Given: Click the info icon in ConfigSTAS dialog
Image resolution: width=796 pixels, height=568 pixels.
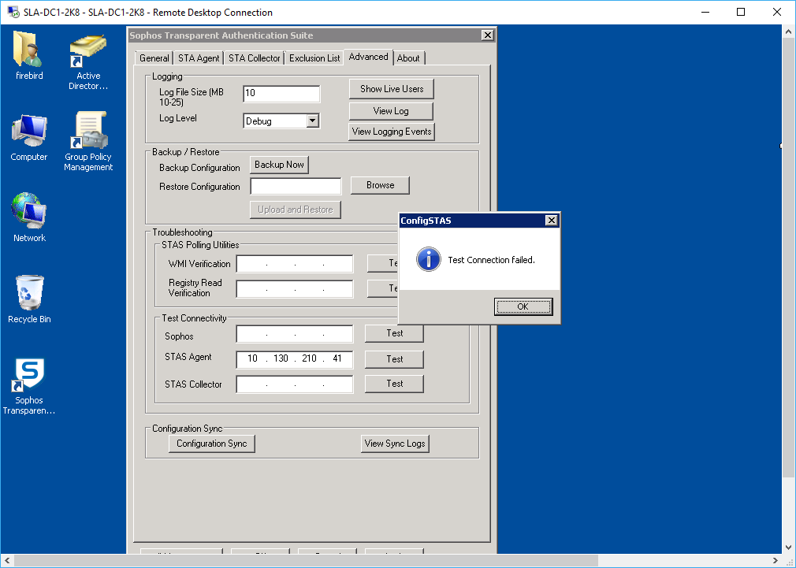Looking at the screenshot, I should tap(429, 259).
